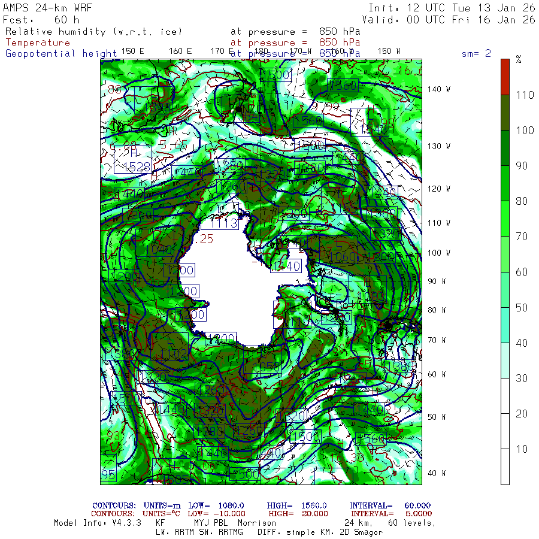Click the '80 W' longitude label

click(437, 310)
